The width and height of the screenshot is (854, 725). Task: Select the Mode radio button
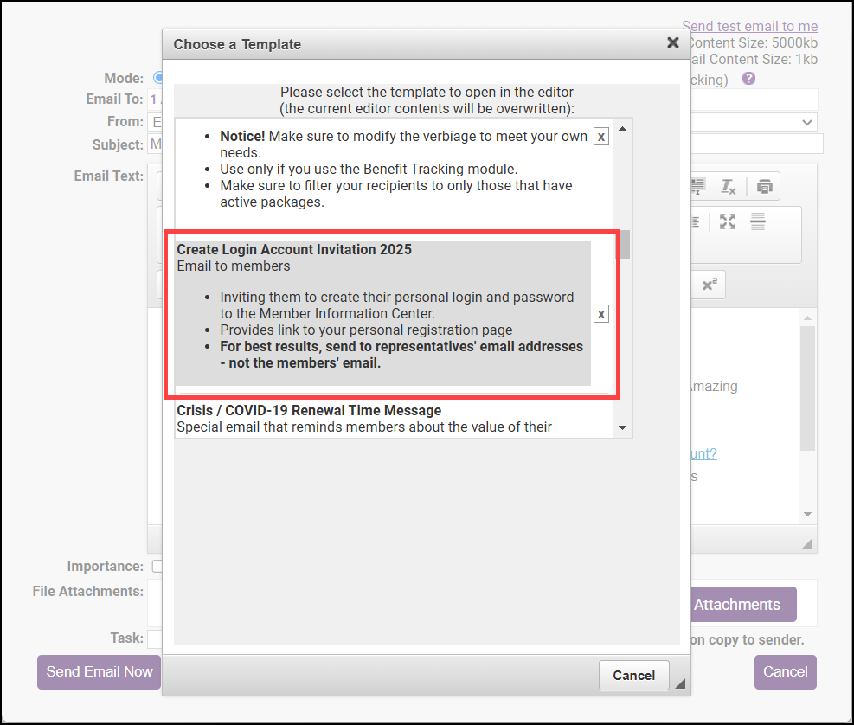click(x=158, y=78)
